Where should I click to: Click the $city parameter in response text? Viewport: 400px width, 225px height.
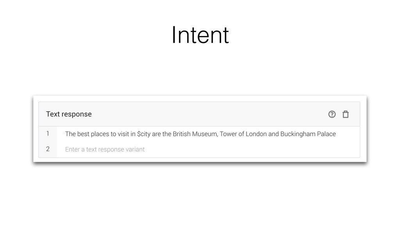(144, 134)
